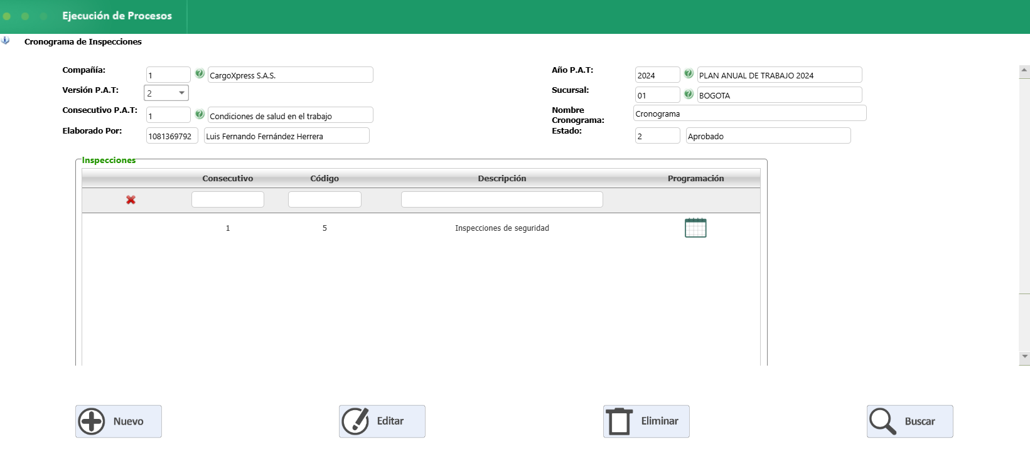This screenshot has height=476, width=1030.
Task: Click the Aprobado status field
Action: [768, 135]
